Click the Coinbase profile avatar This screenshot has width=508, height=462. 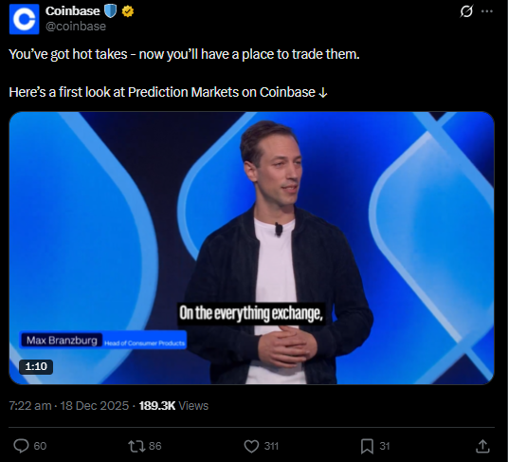point(25,19)
